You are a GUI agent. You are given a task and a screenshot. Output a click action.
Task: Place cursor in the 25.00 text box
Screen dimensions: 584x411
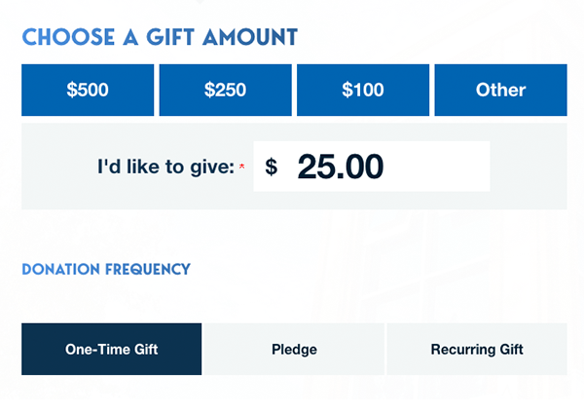[380, 167]
